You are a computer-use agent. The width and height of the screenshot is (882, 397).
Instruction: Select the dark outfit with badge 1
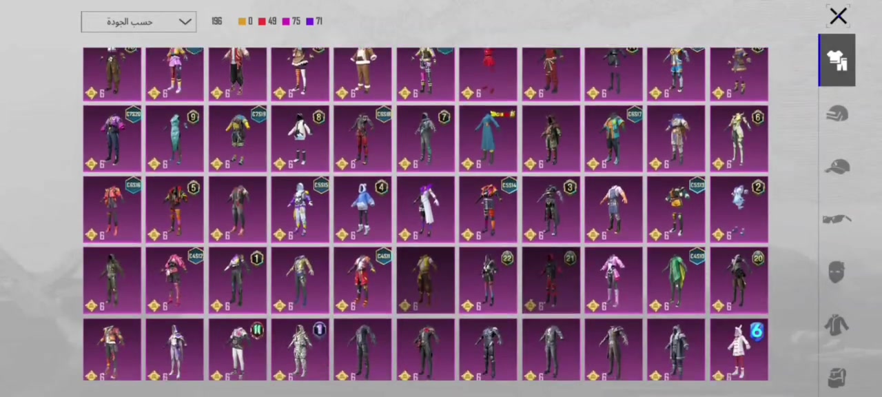point(238,281)
